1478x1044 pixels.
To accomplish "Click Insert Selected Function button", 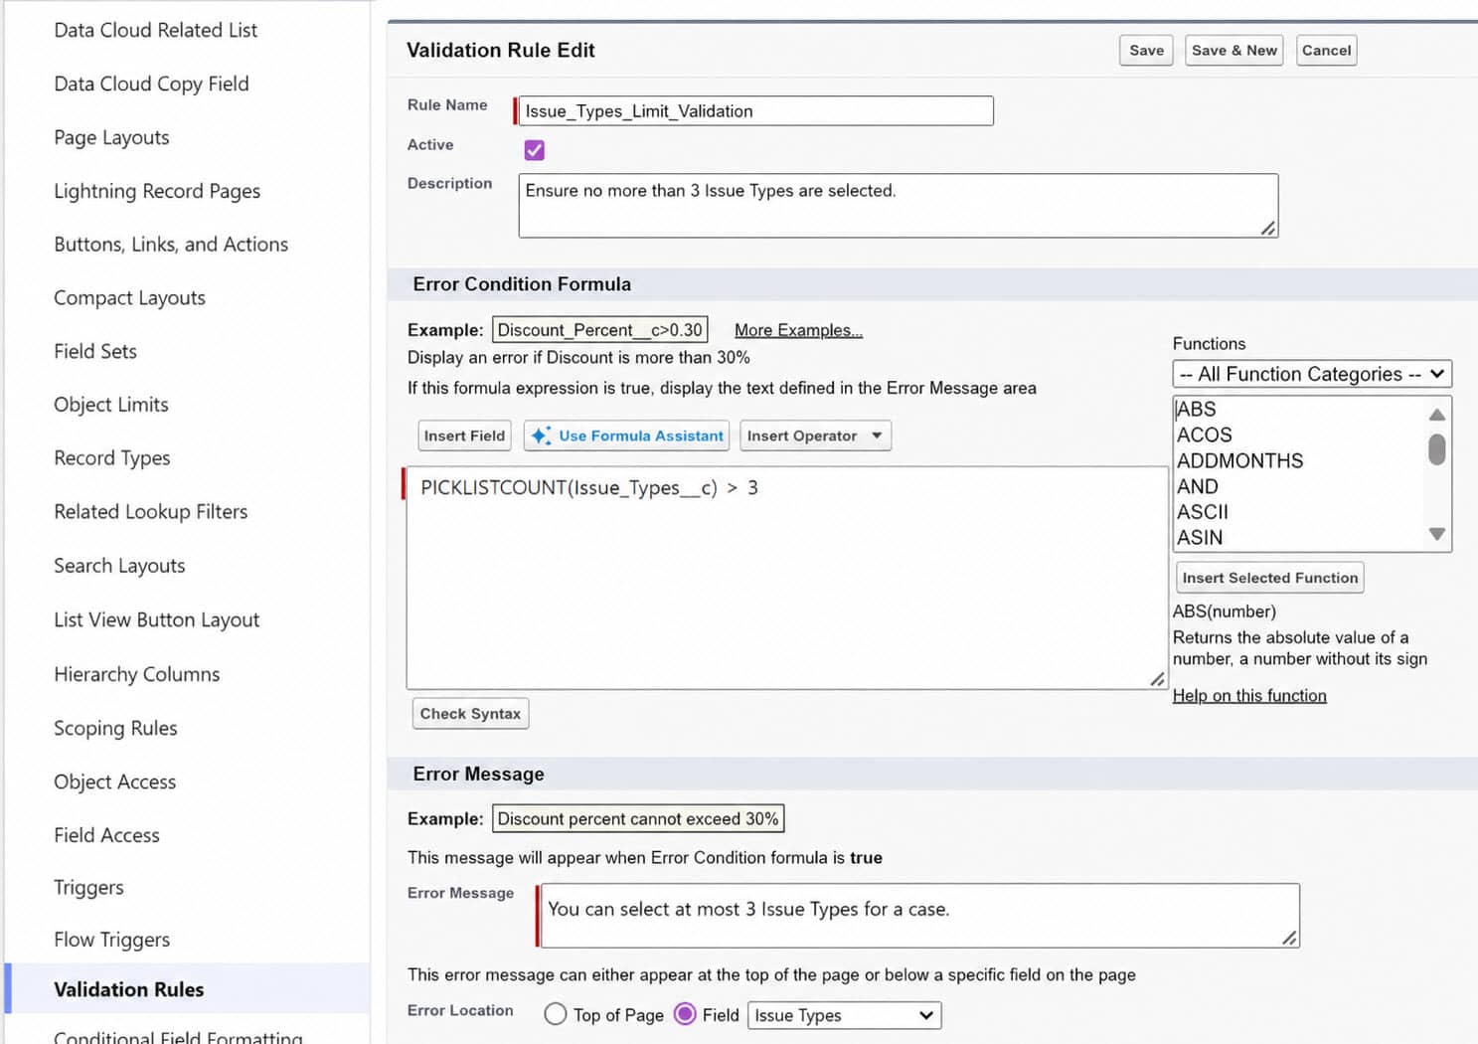I will click(1269, 578).
